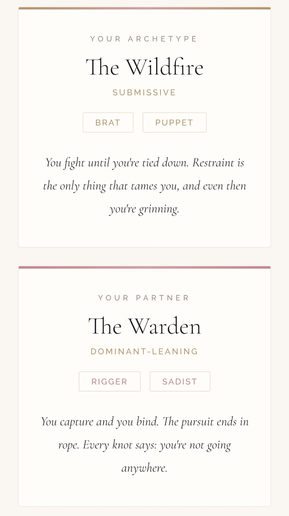Click "The Wildfire" archetype title
The width and height of the screenshot is (289, 516).
pos(144,67)
